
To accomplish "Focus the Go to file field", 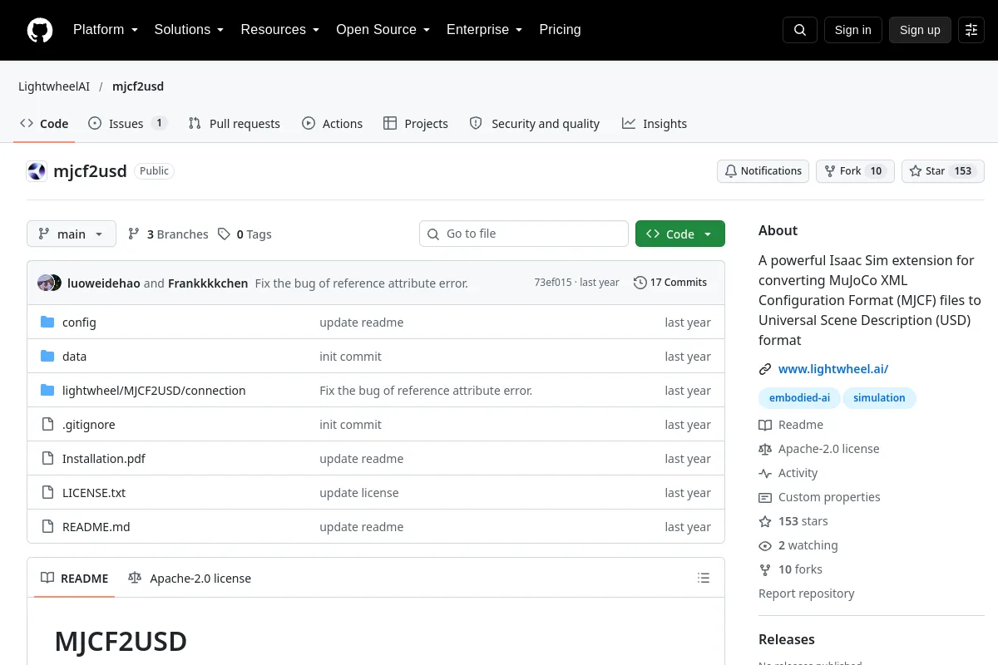I will coord(524,234).
